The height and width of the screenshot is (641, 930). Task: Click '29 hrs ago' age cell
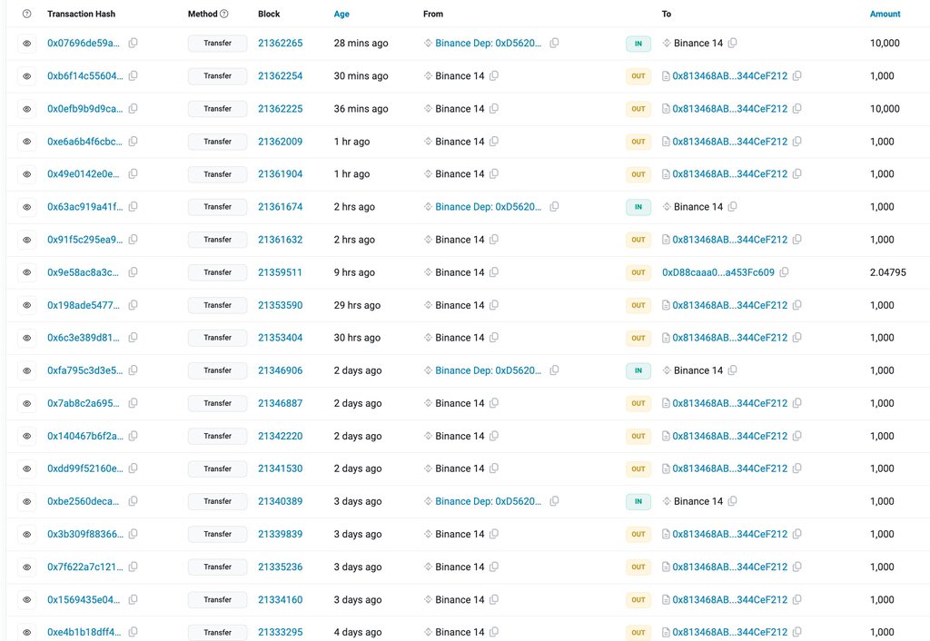[357, 305]
